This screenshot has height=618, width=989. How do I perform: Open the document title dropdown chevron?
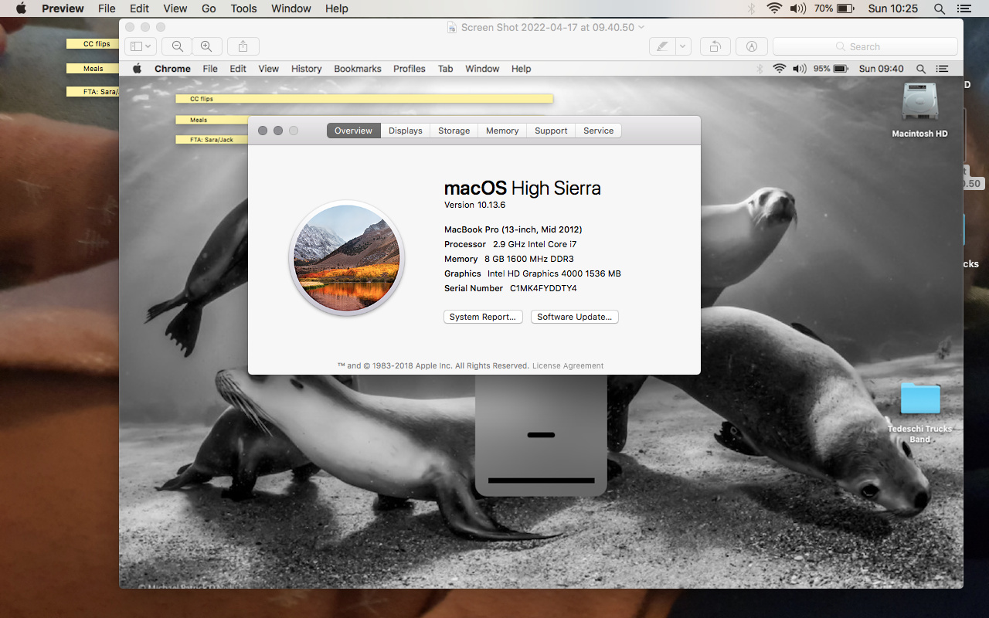pyautogui.click(x=641, y=27)
